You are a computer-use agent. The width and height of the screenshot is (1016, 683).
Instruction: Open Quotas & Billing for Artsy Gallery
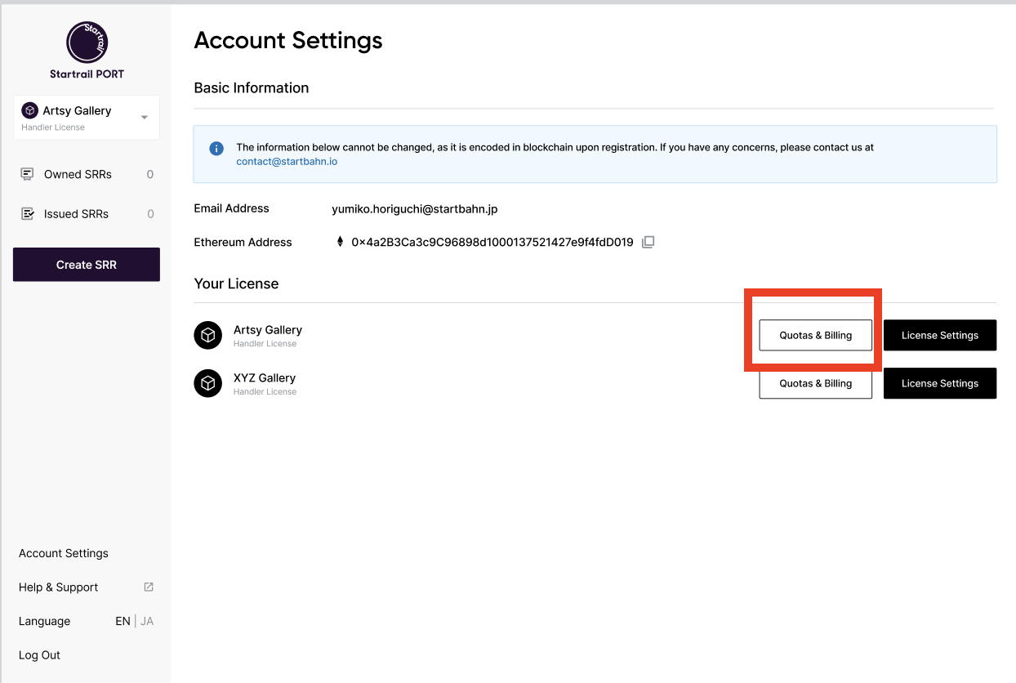[815, 335]
